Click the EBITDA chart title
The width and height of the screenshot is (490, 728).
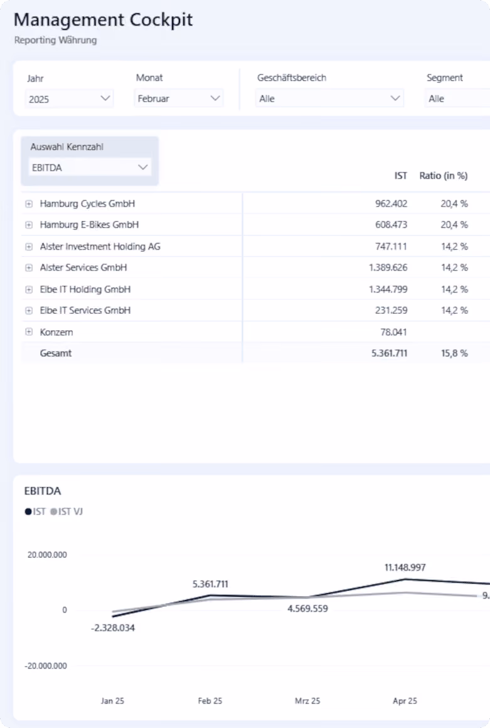coord(43,491)
